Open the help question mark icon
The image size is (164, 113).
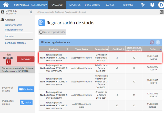(152, 5)
